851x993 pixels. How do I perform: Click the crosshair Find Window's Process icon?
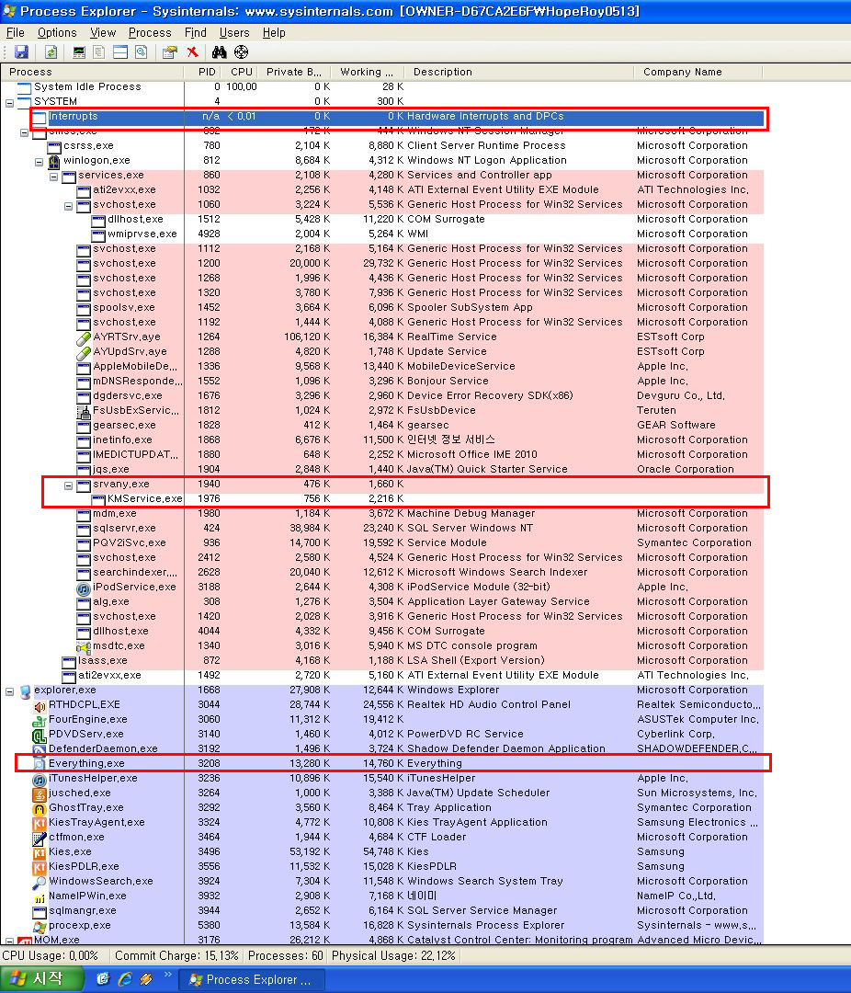click(242, 51)
